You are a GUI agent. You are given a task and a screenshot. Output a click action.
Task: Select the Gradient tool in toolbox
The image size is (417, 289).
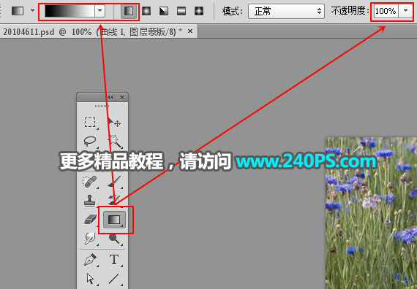pyautogui.click(x=114, y=220)
